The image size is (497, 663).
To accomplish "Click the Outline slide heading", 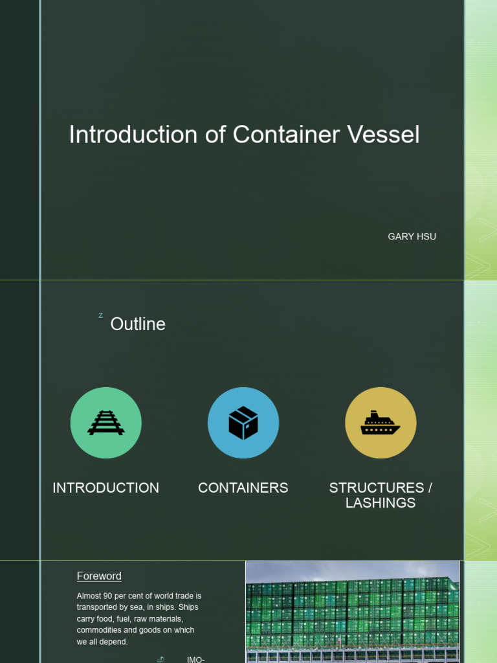I will pyautogui.click(x=138, y=324).
